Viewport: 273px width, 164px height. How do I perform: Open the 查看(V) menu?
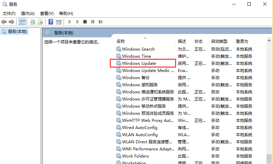coord(47,14)
